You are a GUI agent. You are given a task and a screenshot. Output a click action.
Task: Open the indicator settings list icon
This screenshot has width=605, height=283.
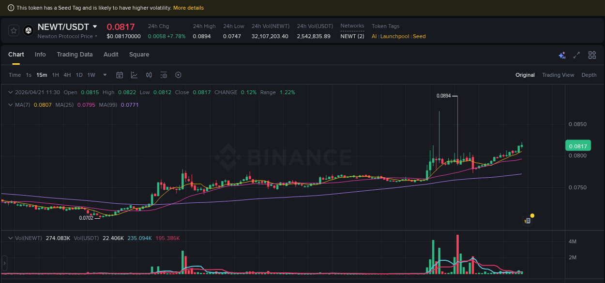click(x=163, y=75)
